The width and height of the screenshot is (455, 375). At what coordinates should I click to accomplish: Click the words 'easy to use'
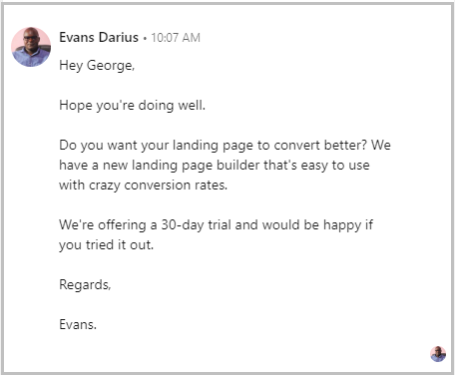click(x=335, y=166)
